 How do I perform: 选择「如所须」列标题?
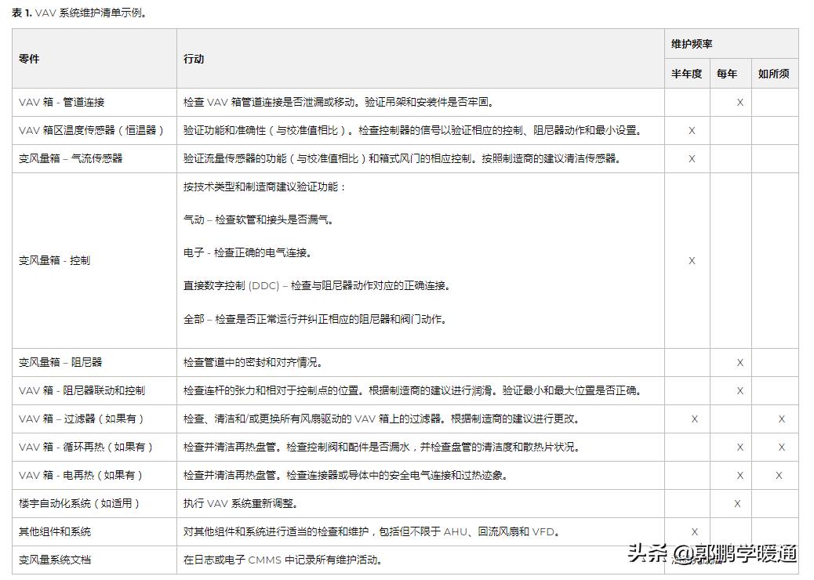(x=775, y=74)
